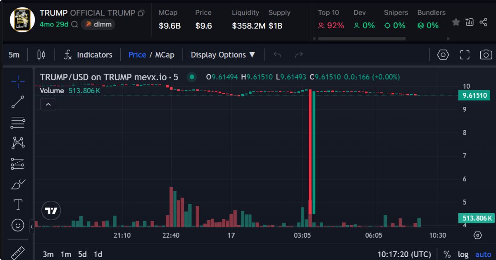
Task: Open the Fibonacci retracement tools
Action: coord(18,123)
